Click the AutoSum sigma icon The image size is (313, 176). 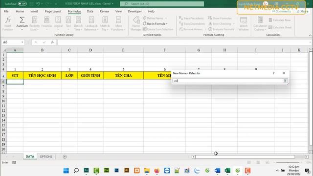tap(22, 20)
